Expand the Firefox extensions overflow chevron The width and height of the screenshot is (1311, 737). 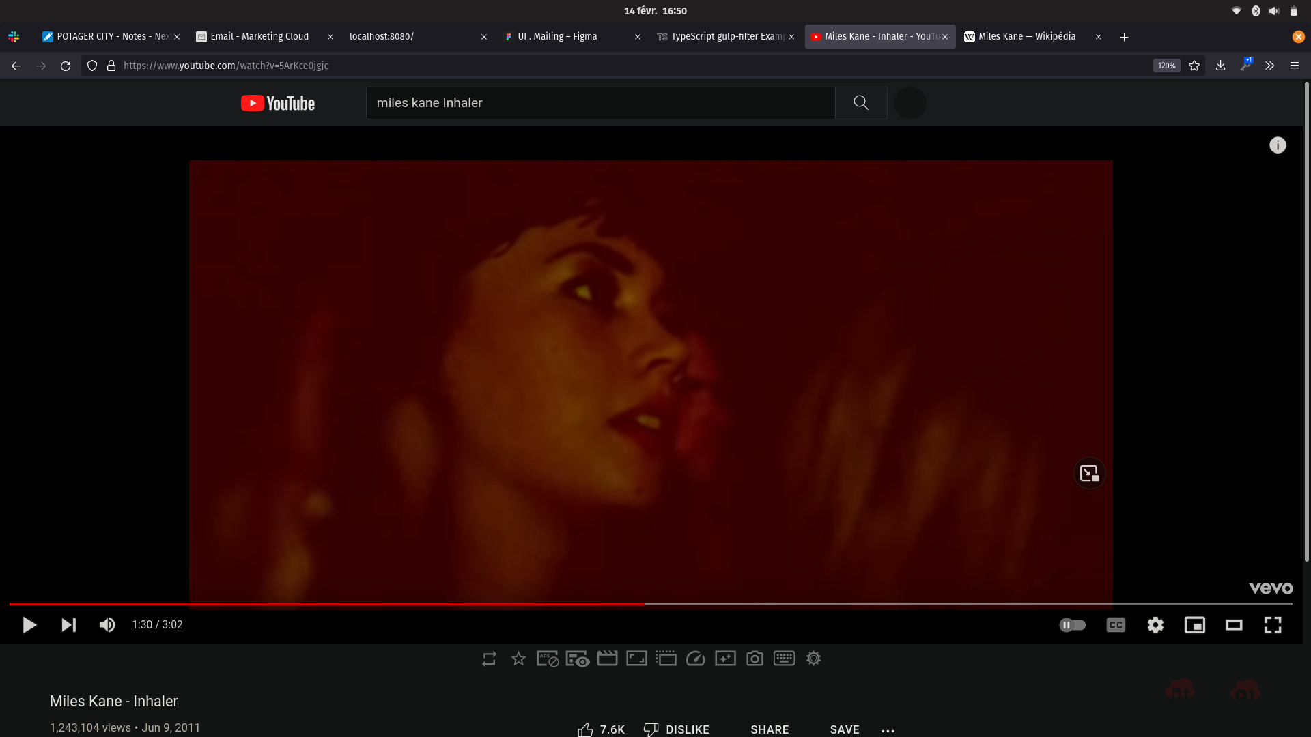1269,66
